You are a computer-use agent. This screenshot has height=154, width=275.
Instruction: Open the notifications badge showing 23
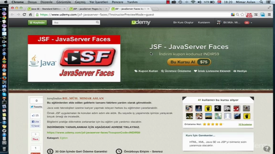247,23
